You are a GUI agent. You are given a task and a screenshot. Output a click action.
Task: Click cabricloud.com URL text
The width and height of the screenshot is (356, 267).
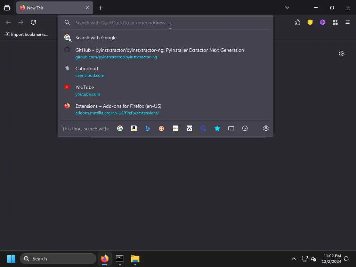(x=90, y=75)
